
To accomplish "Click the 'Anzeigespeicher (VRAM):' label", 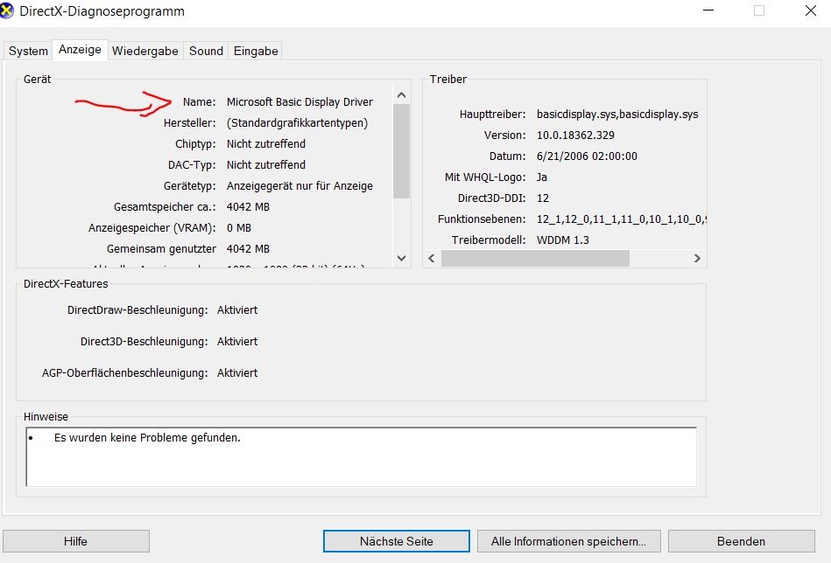I will [x=152, y=228].
